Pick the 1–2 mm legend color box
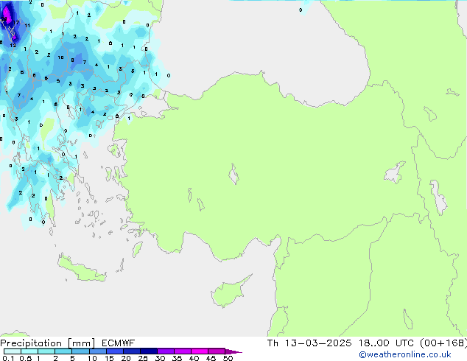The height and width of the screenshot is (361, 467). 46,351
